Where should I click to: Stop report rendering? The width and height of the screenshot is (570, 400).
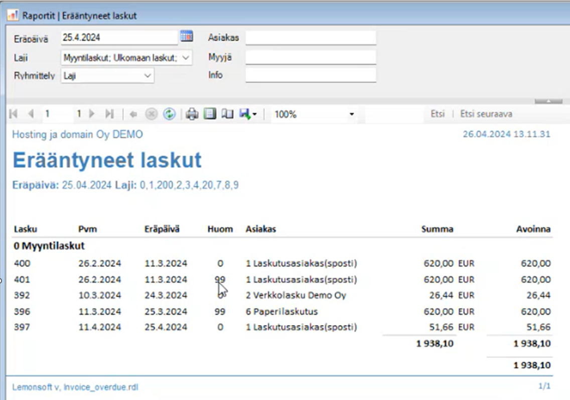[151, 114]
